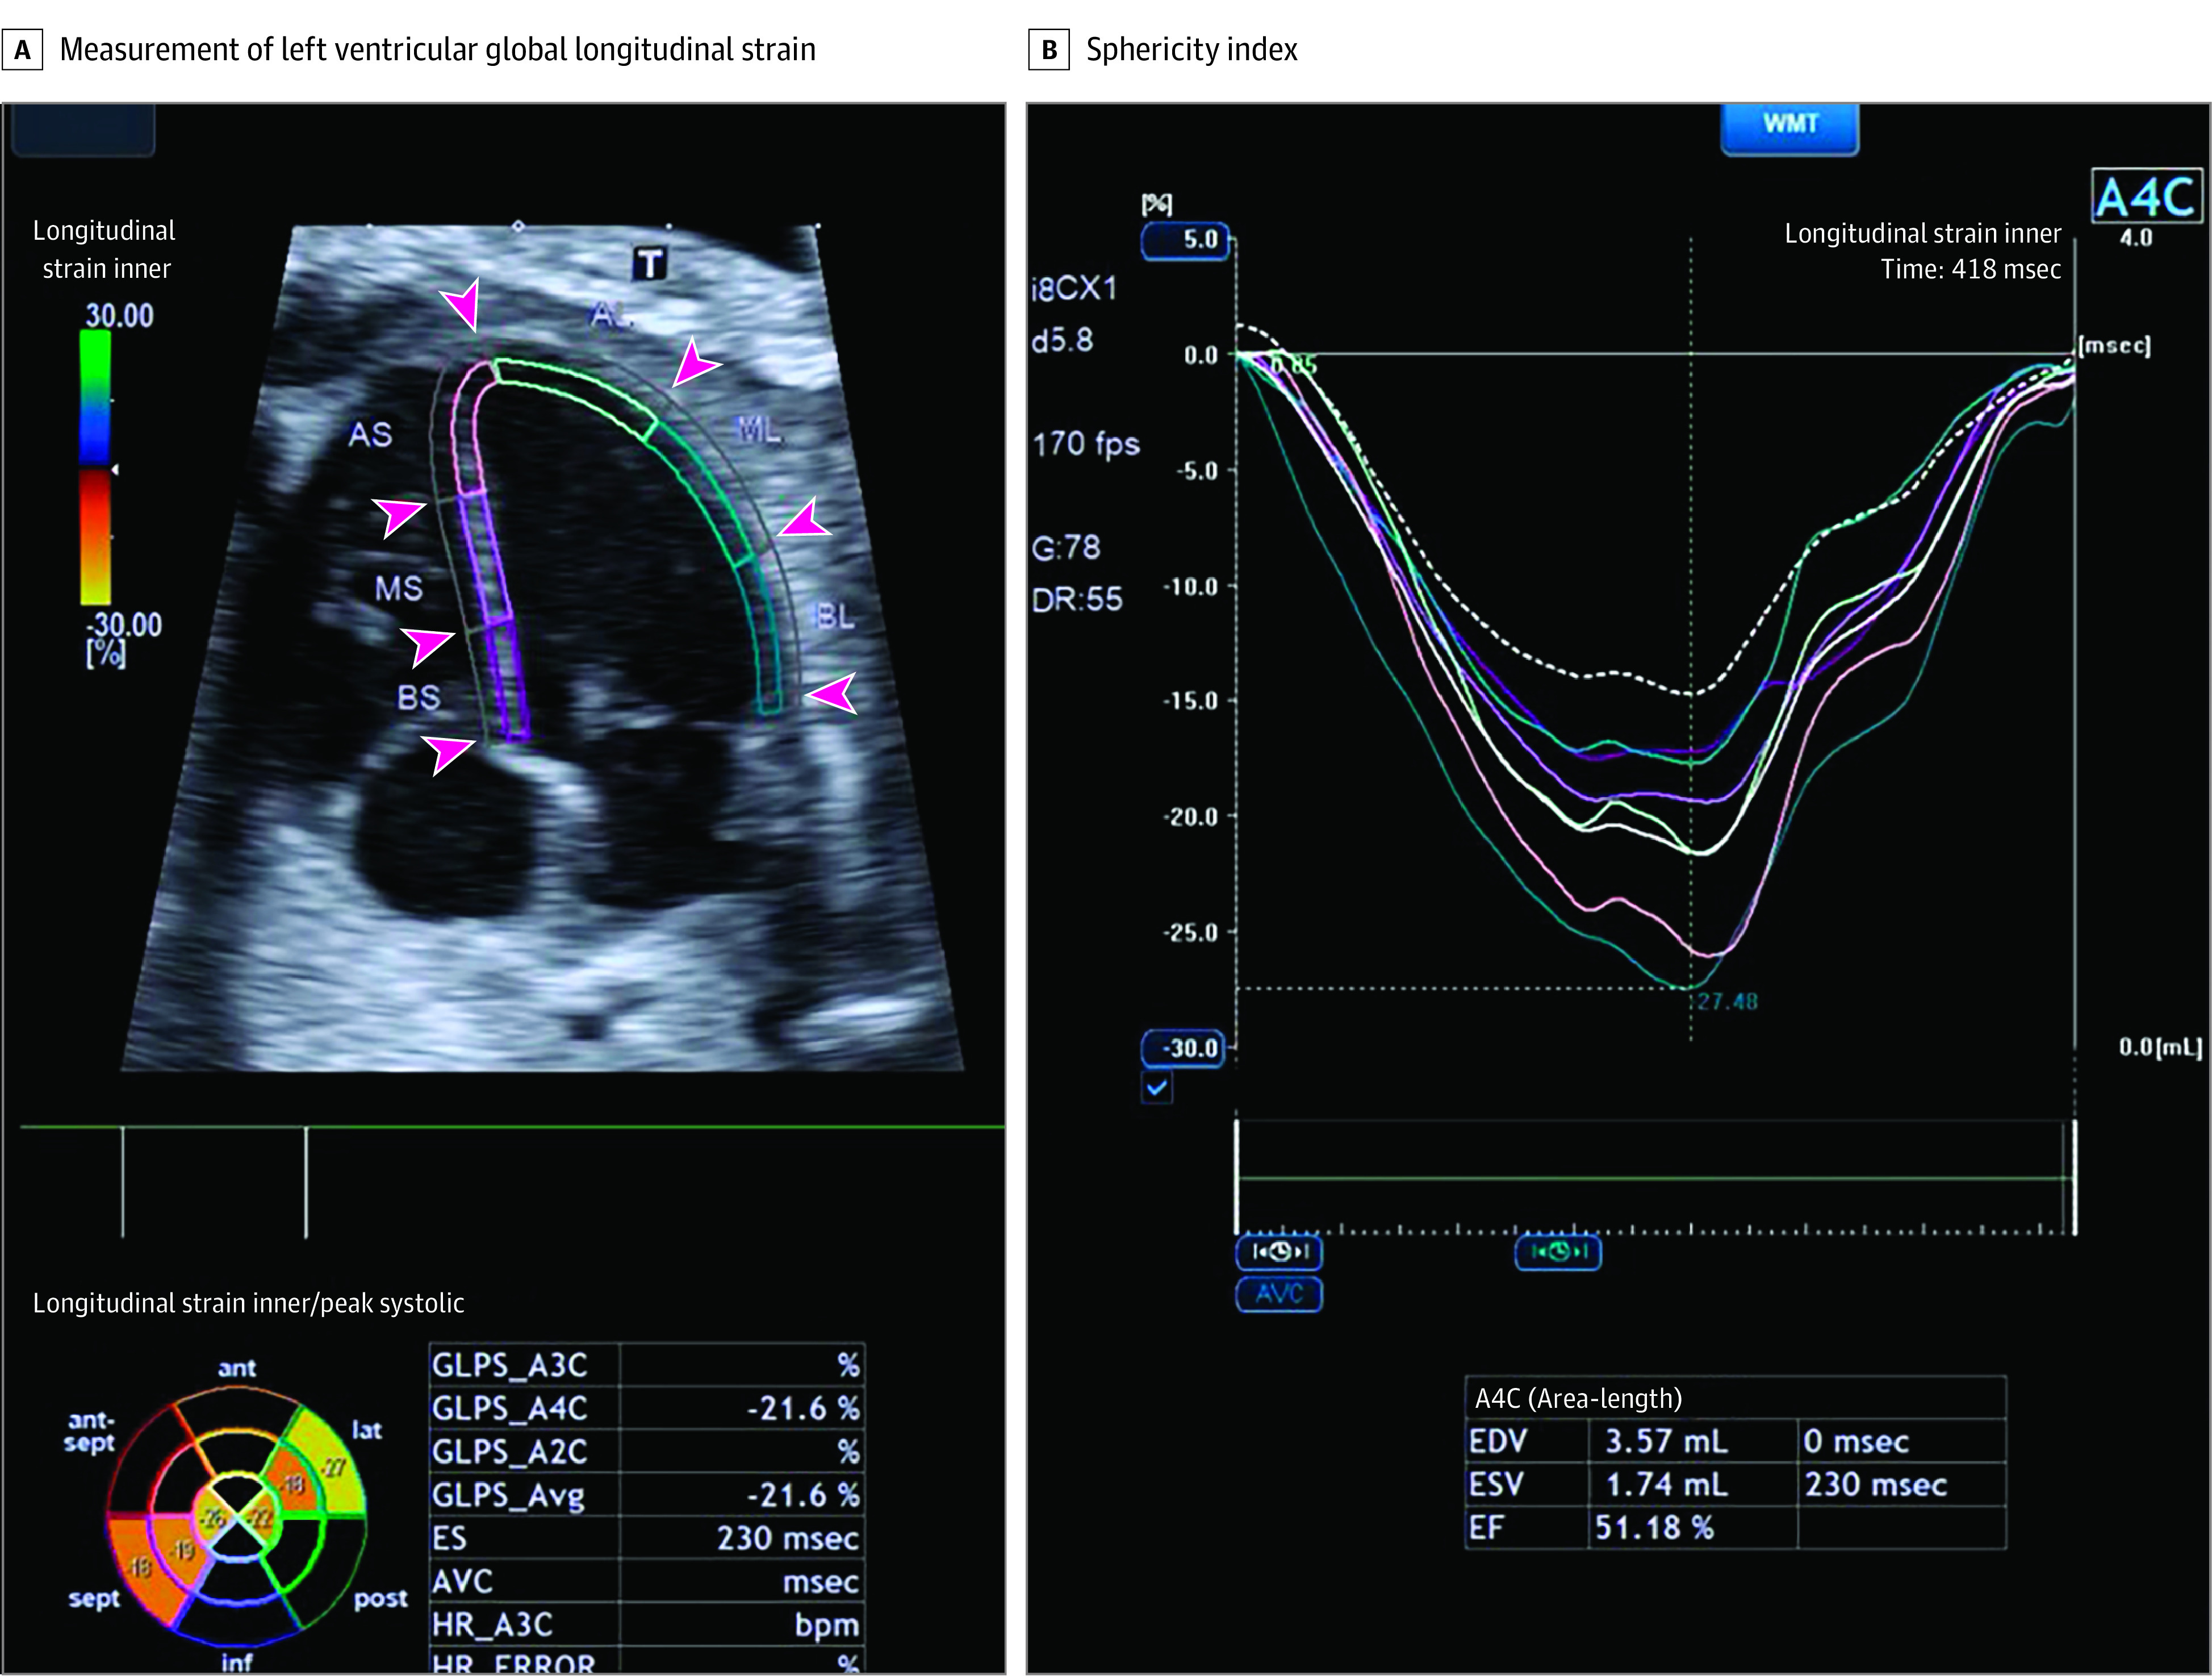Image resolution: width=2212 pixels, height=1676 pixels.
Task: Click the T marker icon on the ultrasound image
Action: [x=650, y=264]
